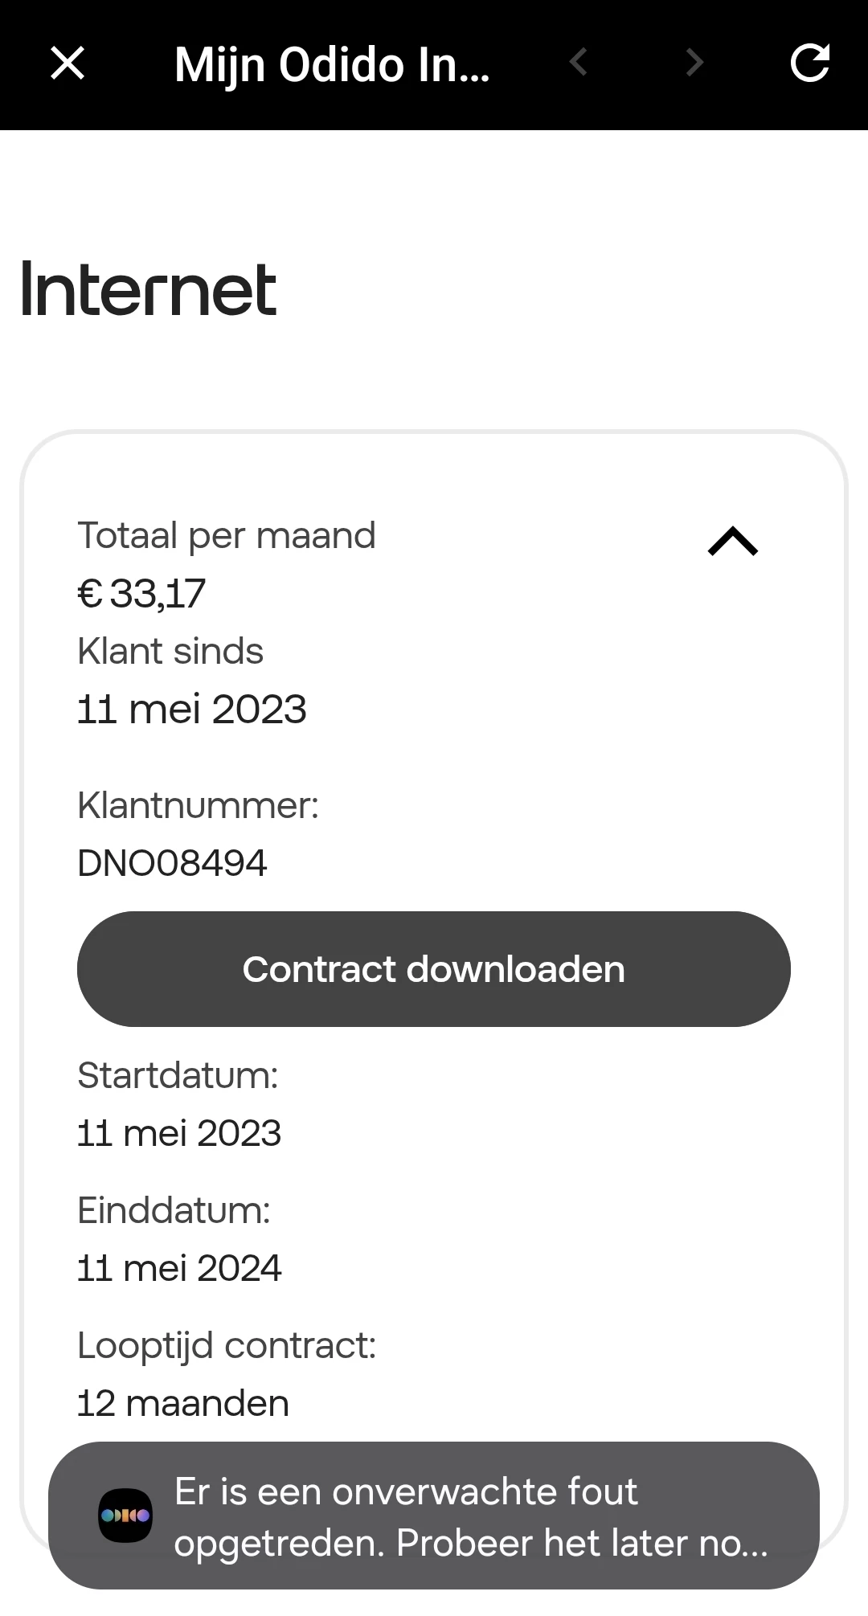Tap the 'Mijn Odido In...' page title

pos(332,64)
